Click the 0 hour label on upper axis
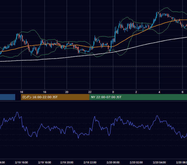This screenshot has height=165, width=187. [x=113, y=92]
